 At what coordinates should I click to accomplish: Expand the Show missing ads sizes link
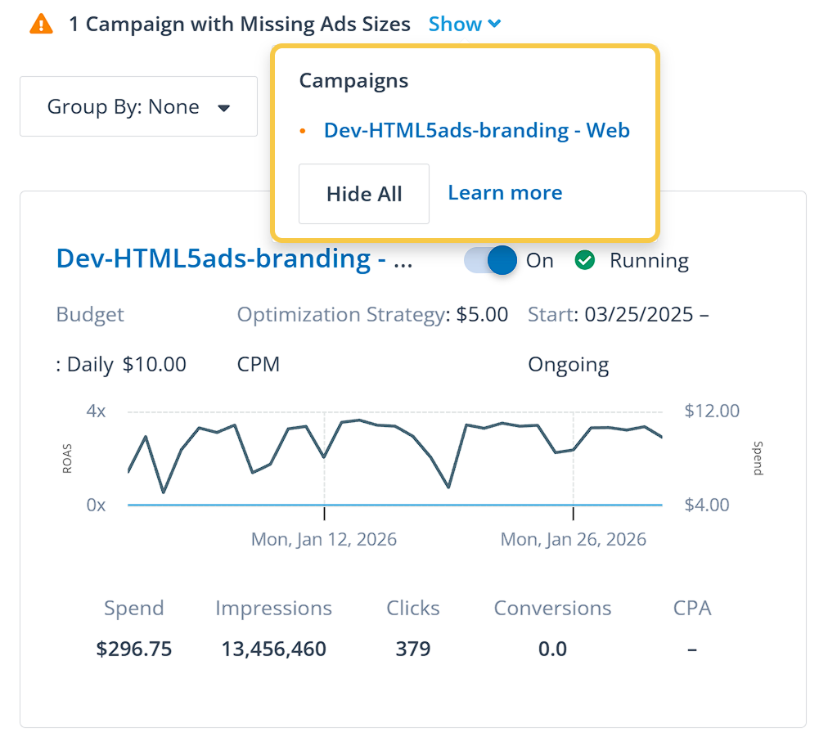click(455, 25)
